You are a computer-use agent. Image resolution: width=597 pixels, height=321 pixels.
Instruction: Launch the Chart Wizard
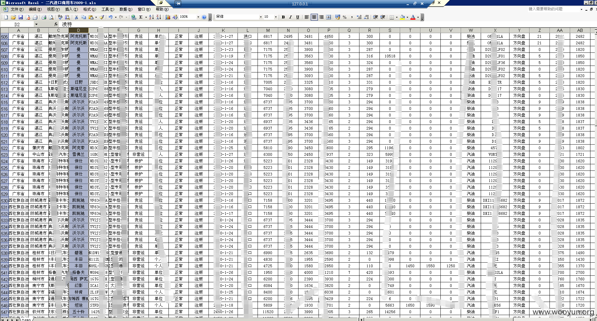coord(168,17)
